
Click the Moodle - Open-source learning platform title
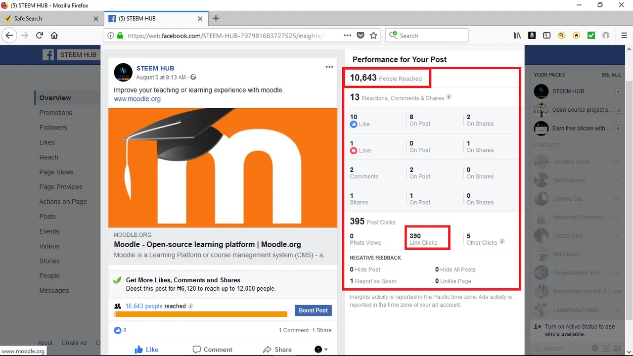207,244
